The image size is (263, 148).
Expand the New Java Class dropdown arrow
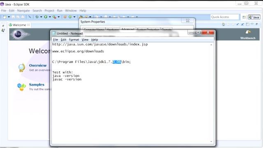tap(74, 17)
